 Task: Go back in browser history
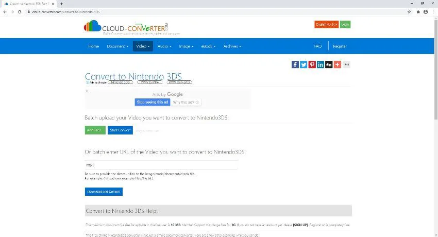pyautogui.click(x=5, y=12)
